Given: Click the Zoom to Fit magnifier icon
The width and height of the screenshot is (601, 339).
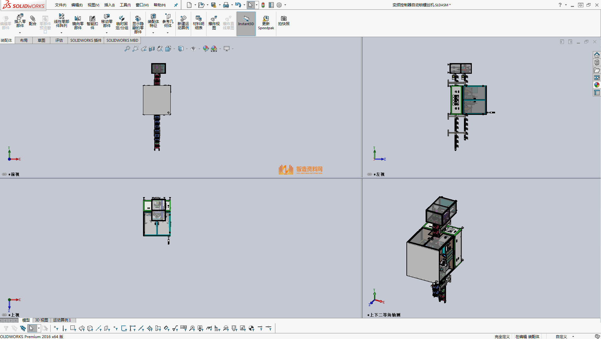Looking at the screenshot, I should (x=127, y=49).
